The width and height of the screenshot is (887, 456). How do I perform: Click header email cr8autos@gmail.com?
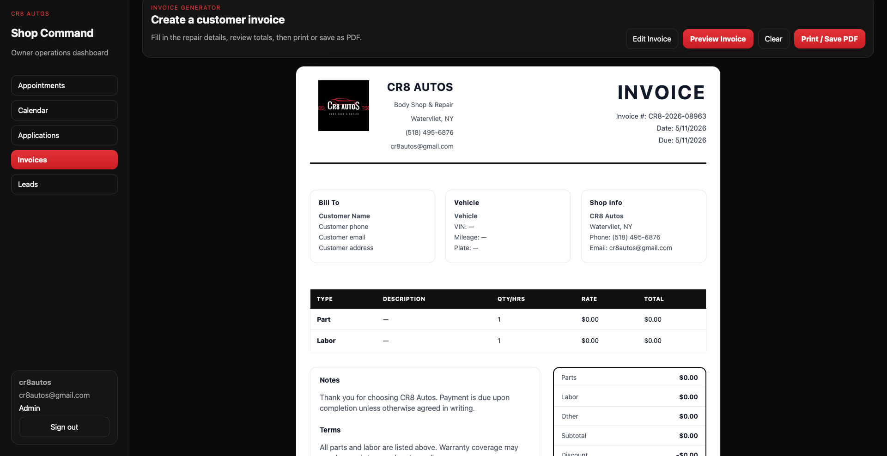(x=422, y=146)
